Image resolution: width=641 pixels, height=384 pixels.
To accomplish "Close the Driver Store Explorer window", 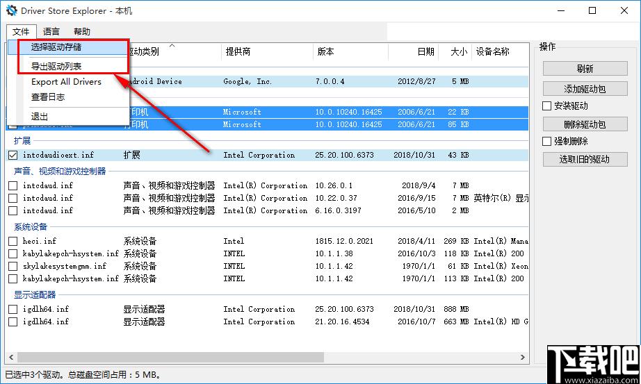I will point(624,10).
